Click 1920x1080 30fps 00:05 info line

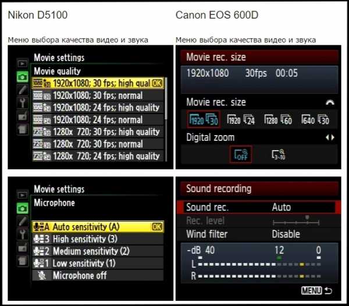(242, 73)
